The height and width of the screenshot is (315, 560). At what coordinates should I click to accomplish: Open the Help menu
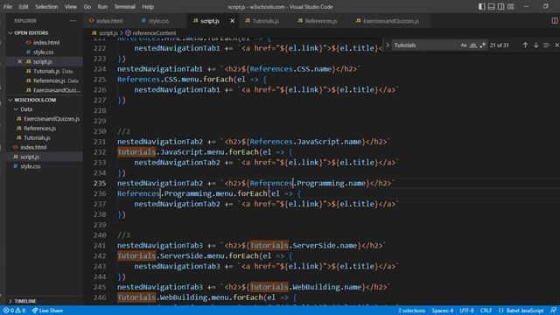pyautogui.click(x=148, y=6)
